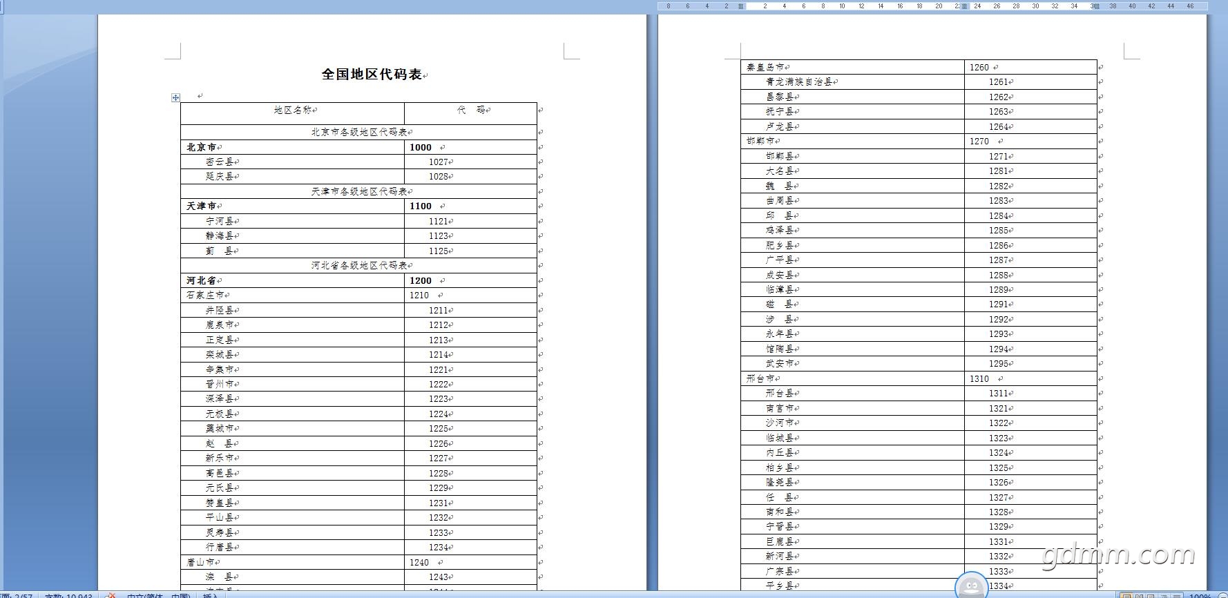
Task: Click the 密云县 cell
Action: pos(292,162)
